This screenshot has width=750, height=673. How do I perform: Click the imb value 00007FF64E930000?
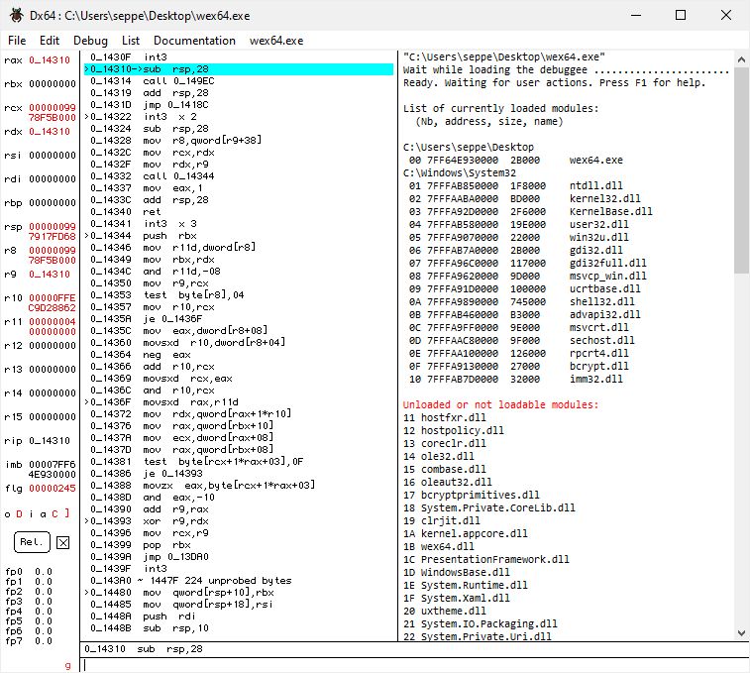53,469
